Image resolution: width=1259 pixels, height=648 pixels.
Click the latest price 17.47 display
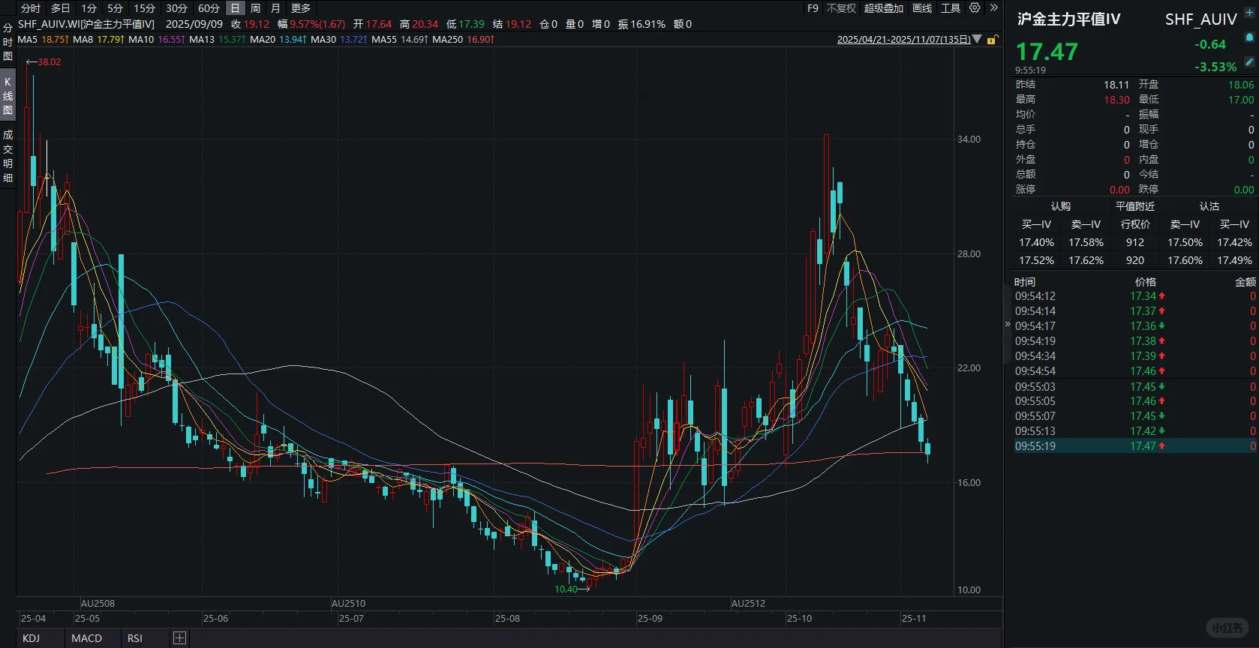1047,52
